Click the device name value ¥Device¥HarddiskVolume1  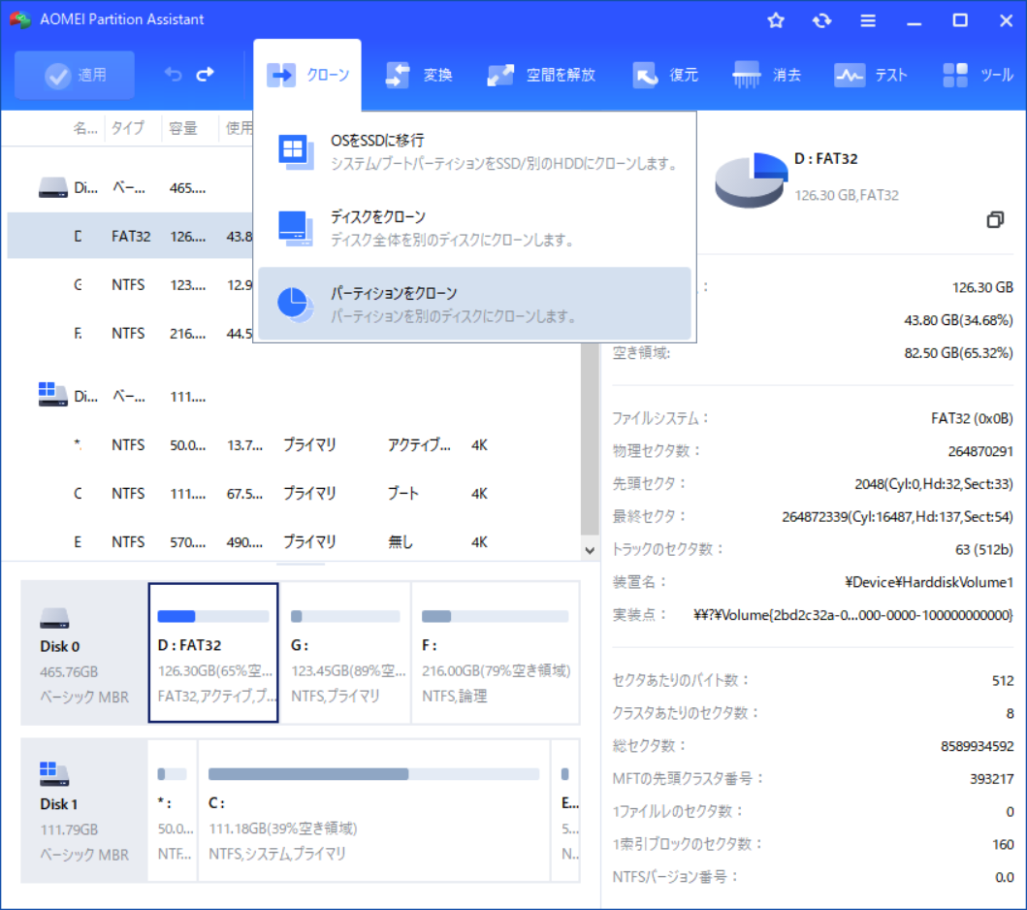[929, 582]
